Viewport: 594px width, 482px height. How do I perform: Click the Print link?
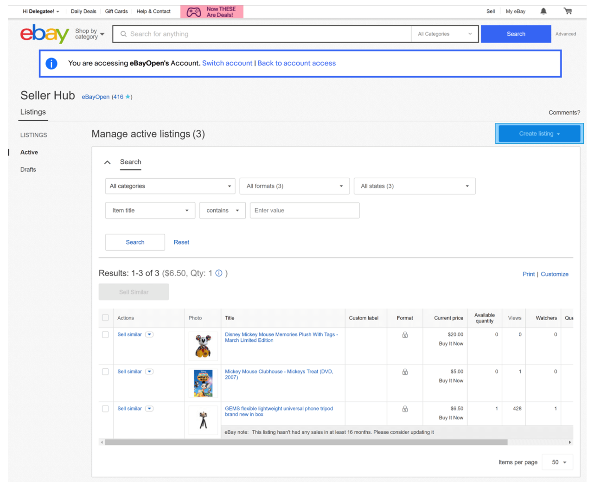point(529,274)
